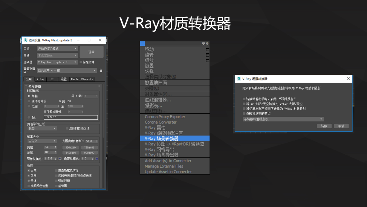This screenshot has height=207, width=367.
Task: Close the 渲染设置 window
Action: (x=100, y=40)
